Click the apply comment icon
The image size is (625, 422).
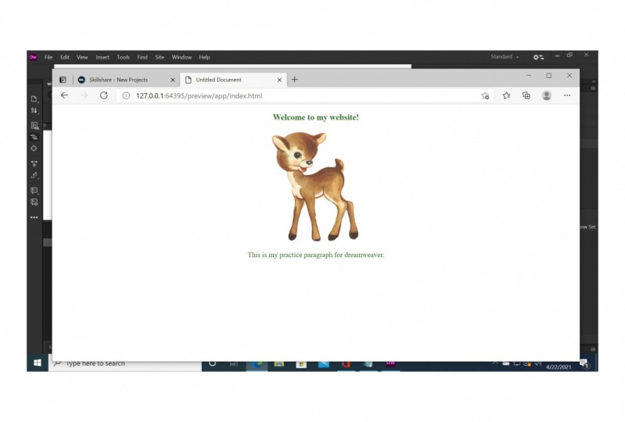click(x=34, y=191)
